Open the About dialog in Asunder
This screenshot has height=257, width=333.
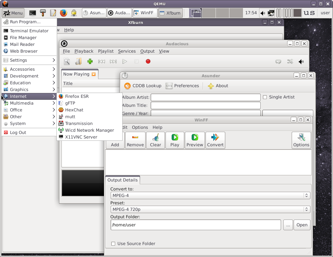(218, 86)
